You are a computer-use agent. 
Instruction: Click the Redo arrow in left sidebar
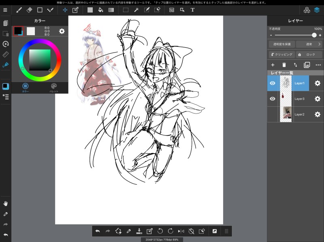click(6, 224)
